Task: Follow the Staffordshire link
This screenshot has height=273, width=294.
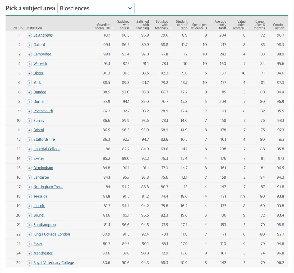Action: point(44,139)
